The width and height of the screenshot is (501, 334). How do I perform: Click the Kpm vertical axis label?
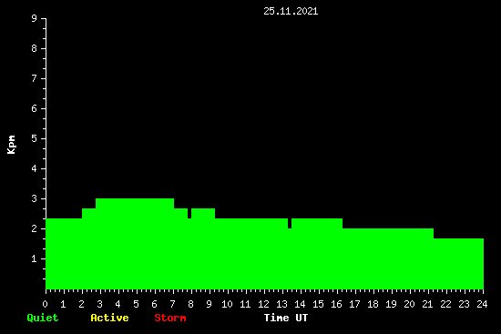pyautogui.click(x=12, y=145)
